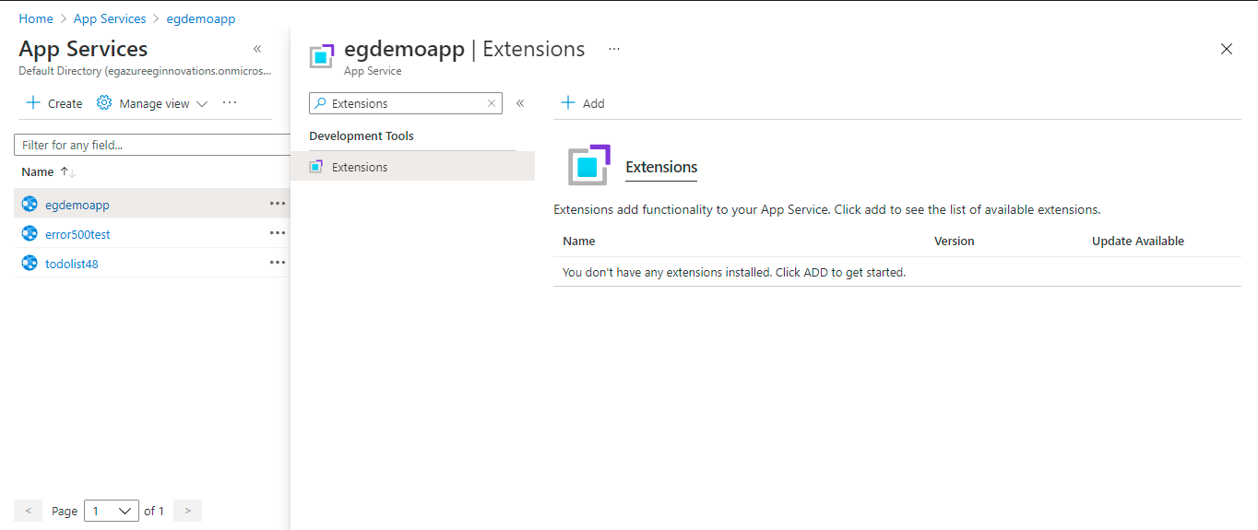Select Extensions under Development Tools
This screenshot has height=530, width=1258.
pos(412,167)
